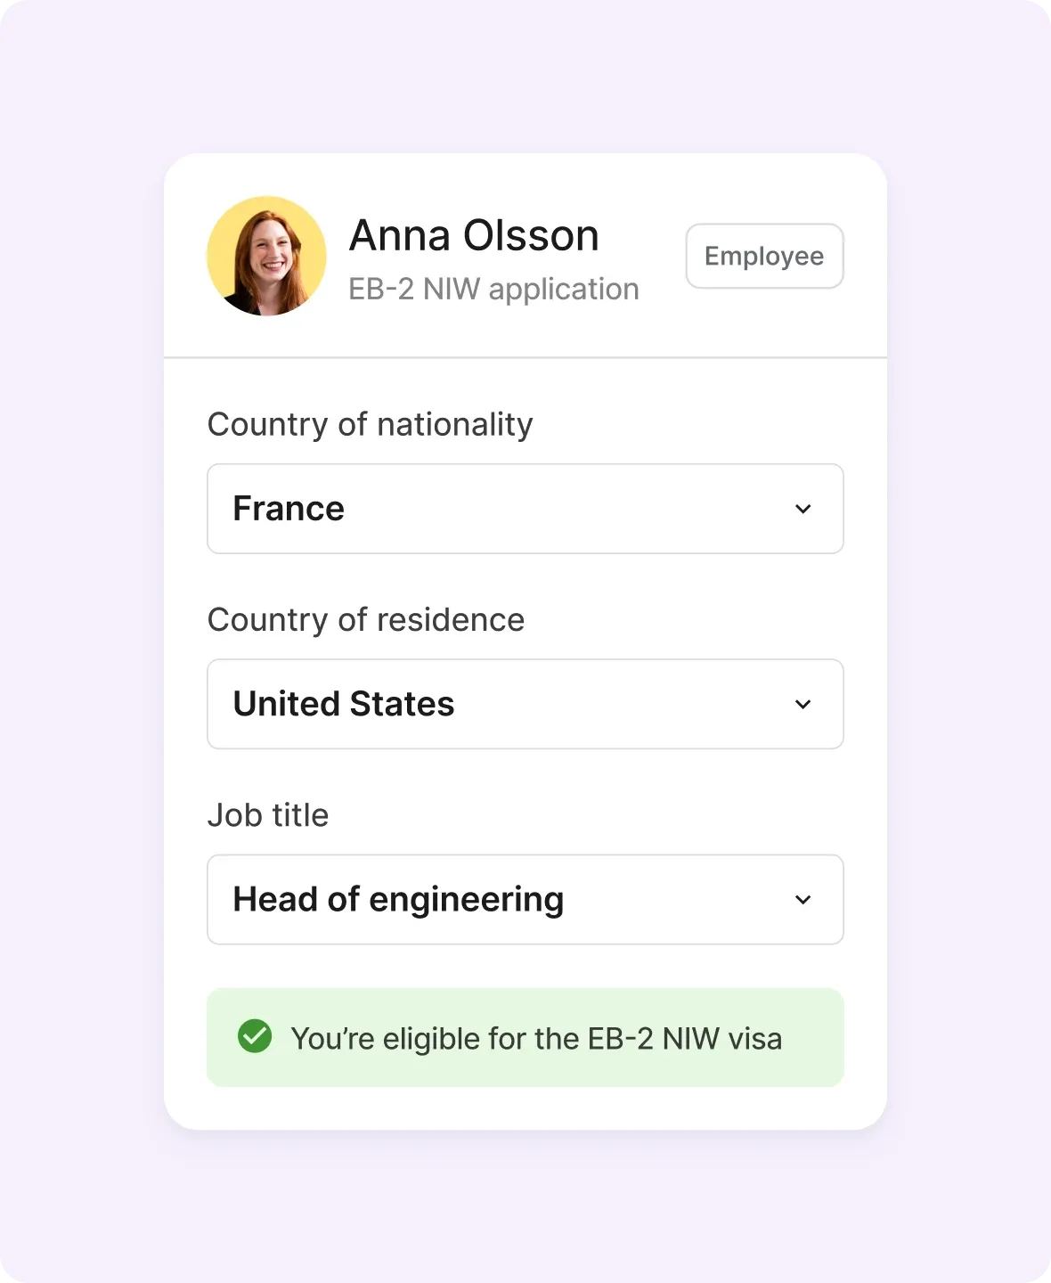Click the chevron arrow in the France field

[803, 509]
